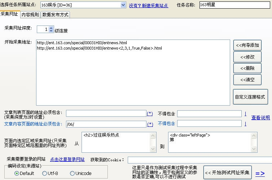The height and width of the screenshot is (180, 272).
Task: Switch to the 数据发布方式 tab
Action: (x=55, y=14)
